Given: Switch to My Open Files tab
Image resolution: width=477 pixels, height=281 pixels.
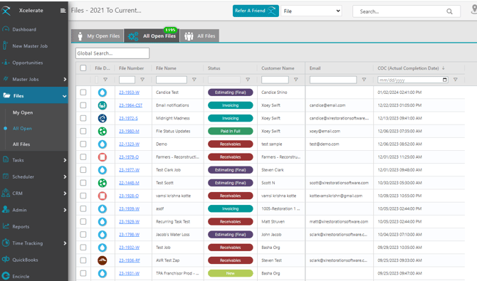Looking at the screenshot, I should tap(98, 36).
